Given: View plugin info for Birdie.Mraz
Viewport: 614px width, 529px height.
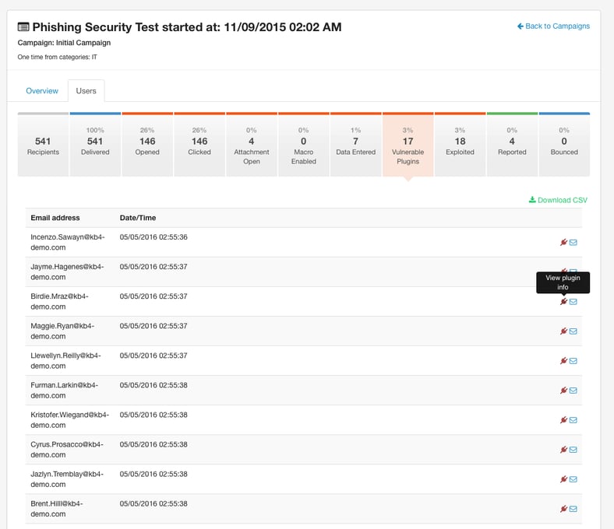Looking at the screenshot, I should pyautogui.click(x=563, y=302).
